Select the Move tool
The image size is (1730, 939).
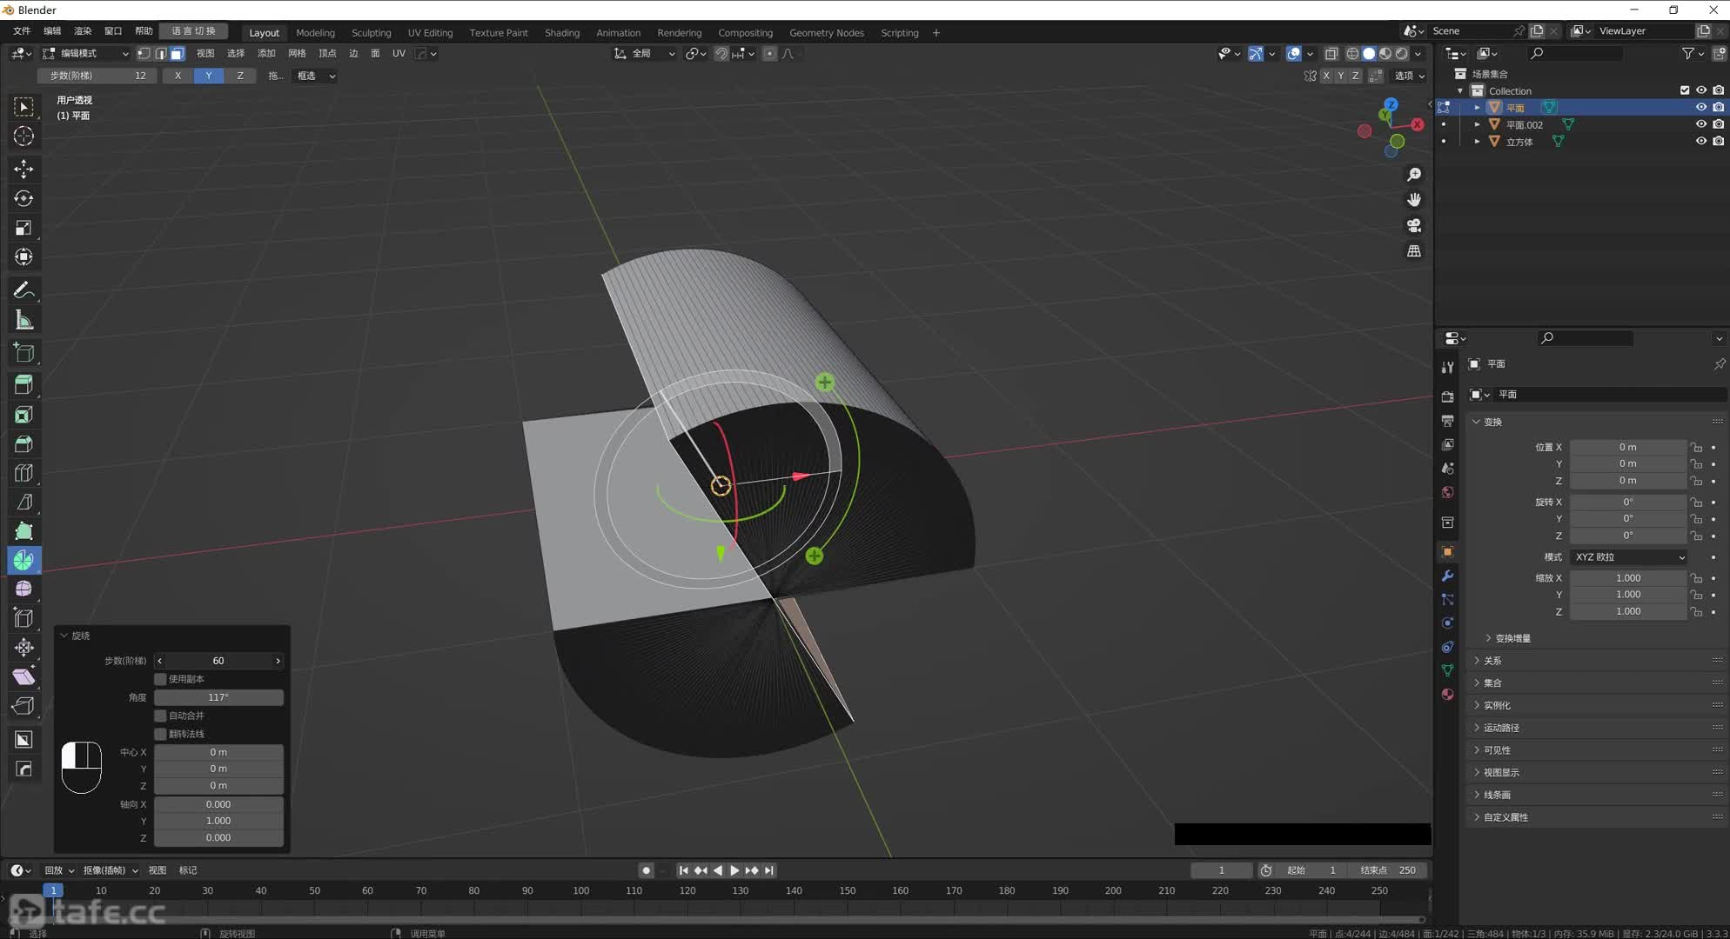coord(23,169)
